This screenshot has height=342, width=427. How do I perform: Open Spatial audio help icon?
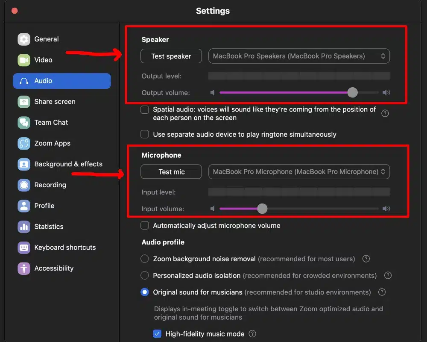tap(385, 113)
